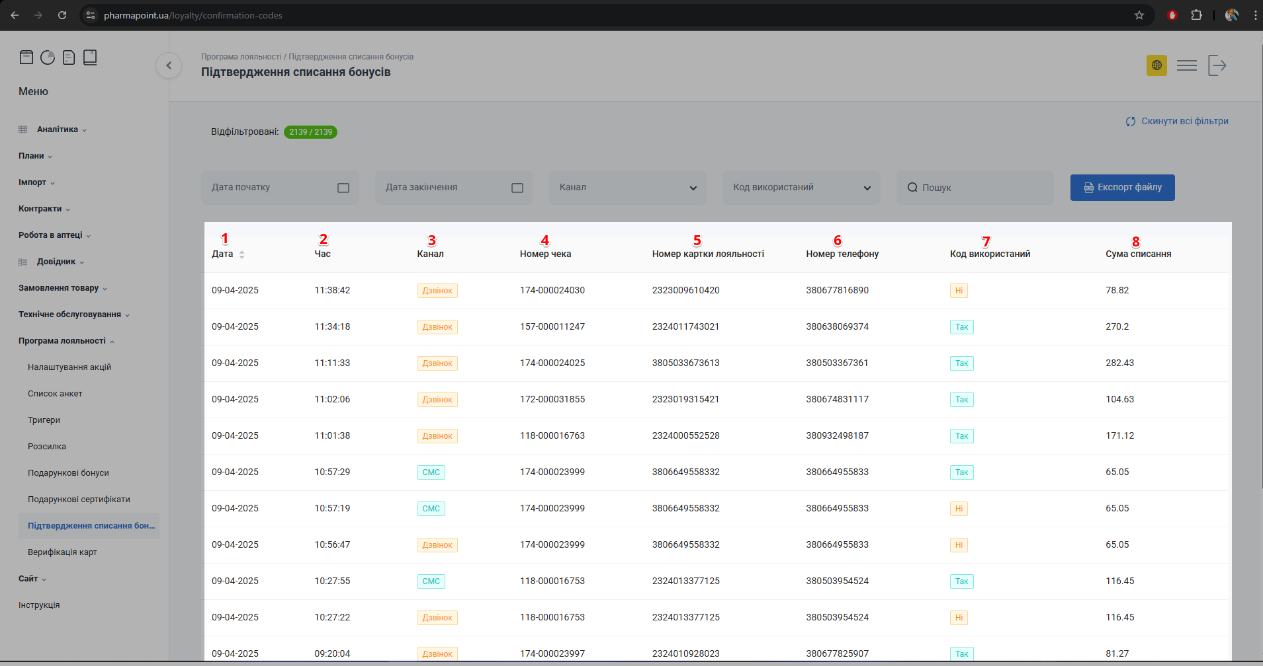This screenshot has width=1263, height=666.
Task: Sort table by the Дата column arrows
Action: click(241, 254)
